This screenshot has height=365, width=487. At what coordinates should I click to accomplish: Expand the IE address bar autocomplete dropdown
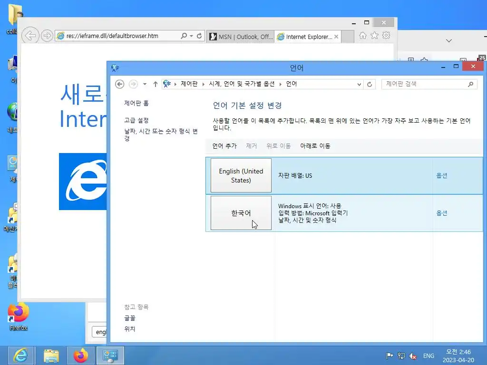191,36
